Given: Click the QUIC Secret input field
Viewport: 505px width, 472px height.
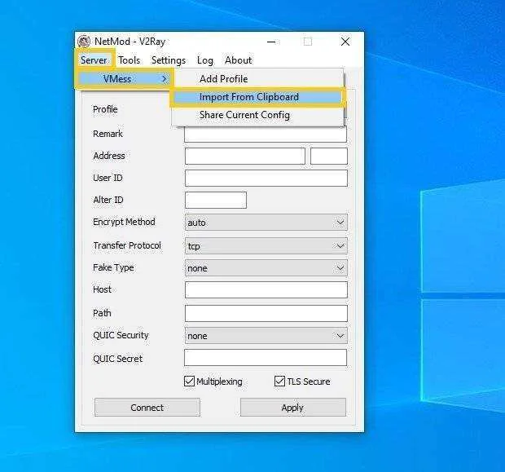Looking at the screenshot, I should (266, 358).
